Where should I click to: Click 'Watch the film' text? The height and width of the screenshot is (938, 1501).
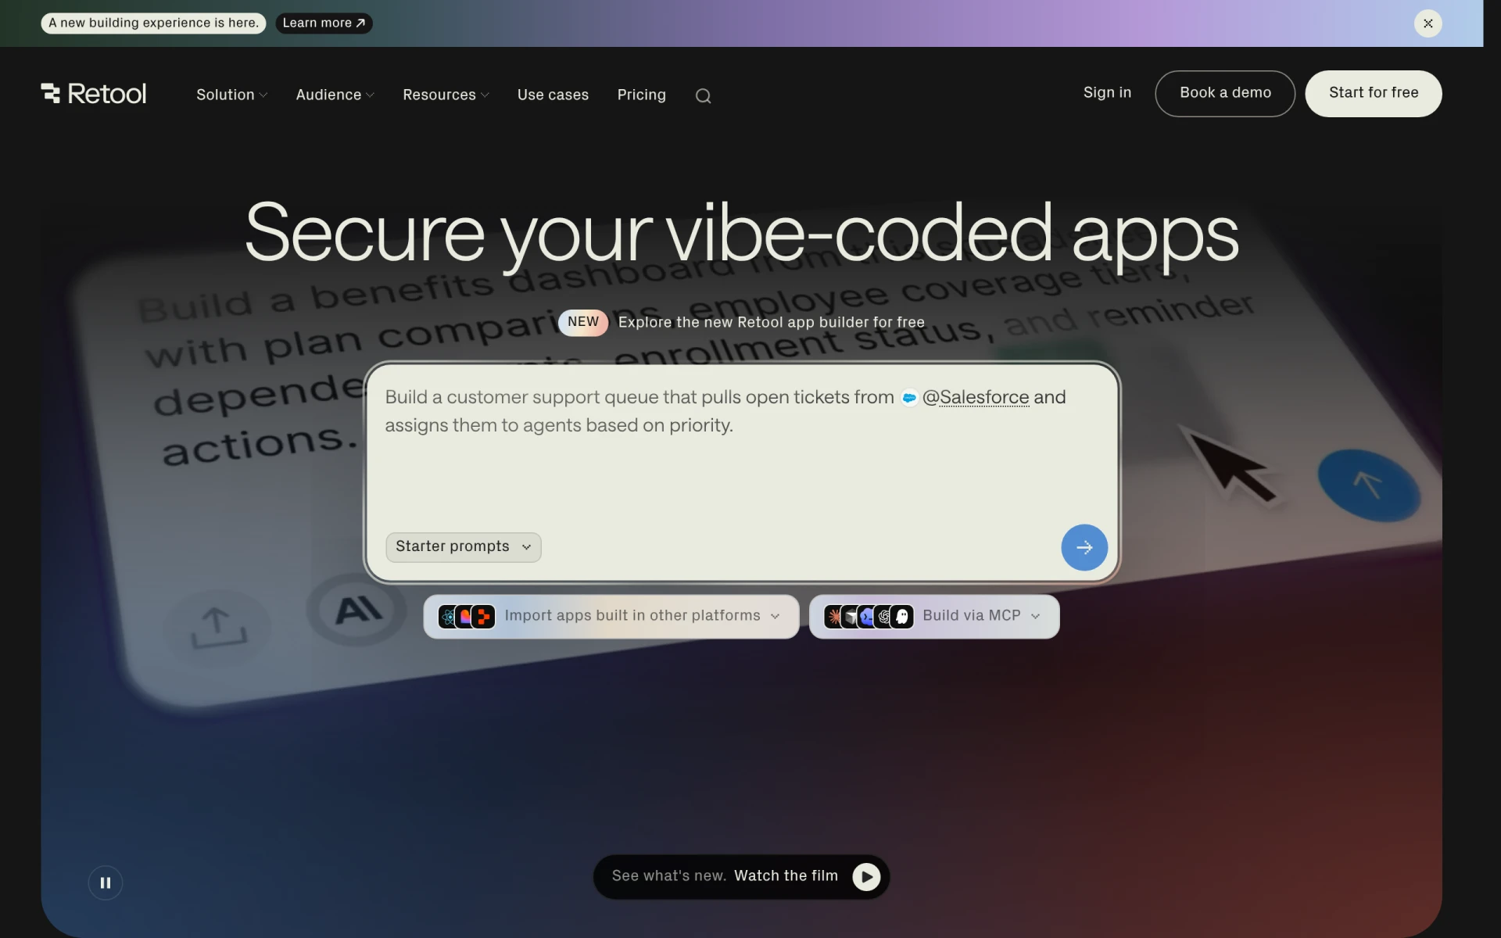click(786, 875)
